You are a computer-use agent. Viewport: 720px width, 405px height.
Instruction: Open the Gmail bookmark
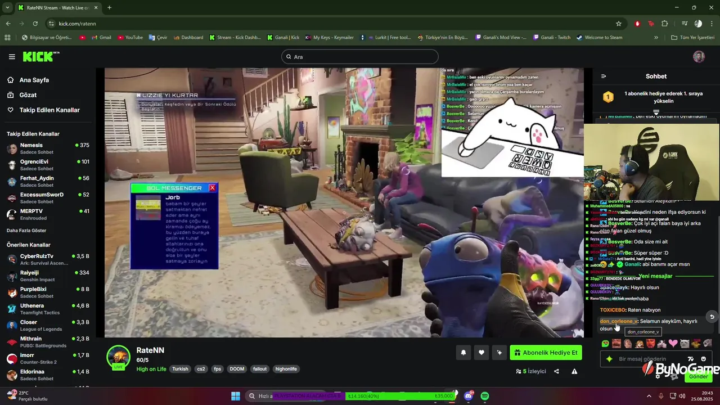point(101,38)
